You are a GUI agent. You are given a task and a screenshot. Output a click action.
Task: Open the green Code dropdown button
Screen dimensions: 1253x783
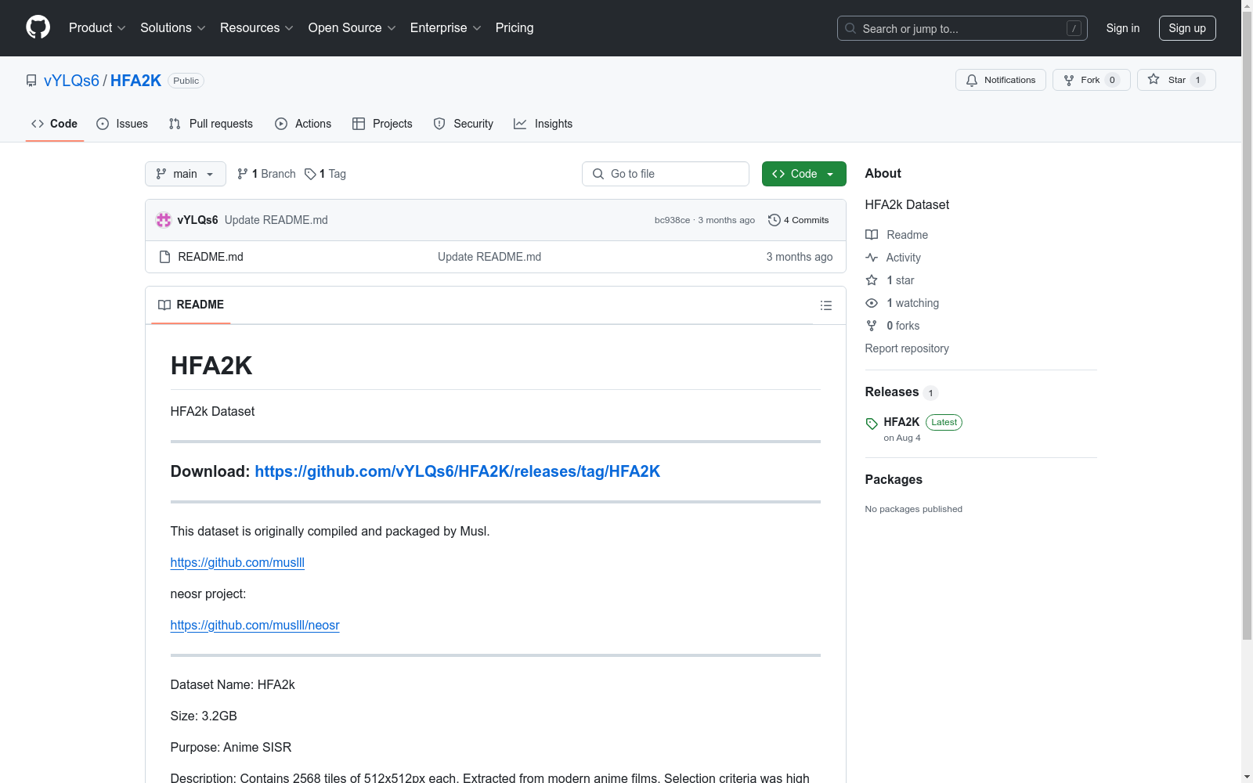point(804,174)
